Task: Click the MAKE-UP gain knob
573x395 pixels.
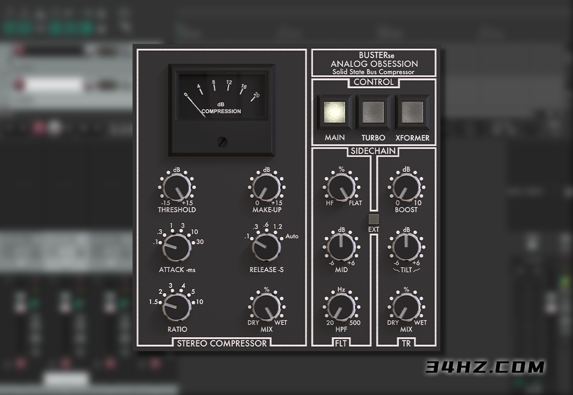Action: point(267,187)
